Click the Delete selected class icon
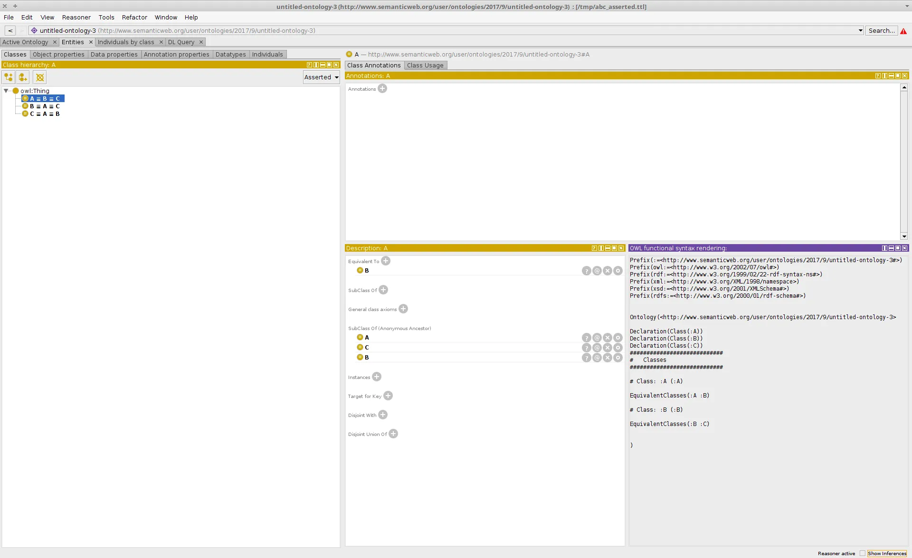This screenshot has width=912, height=558. coord(40,77)
